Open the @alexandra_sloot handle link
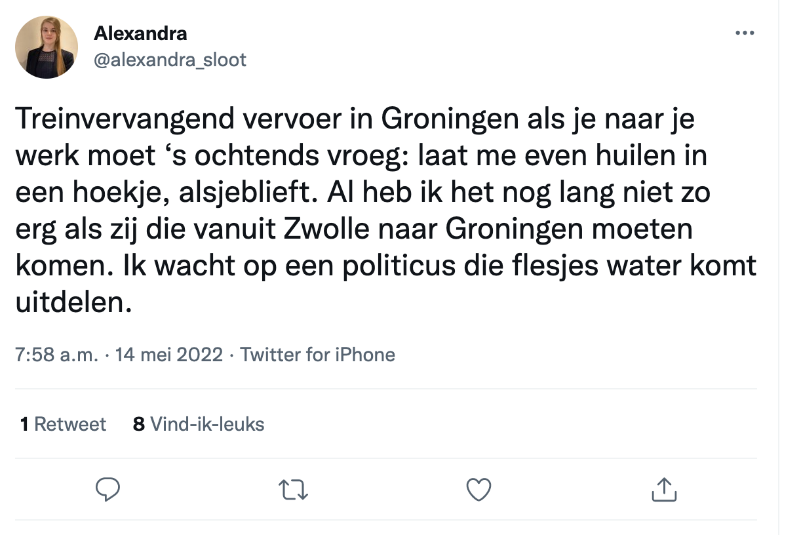Viewport: 801px width, 535px height. [170, 60]
